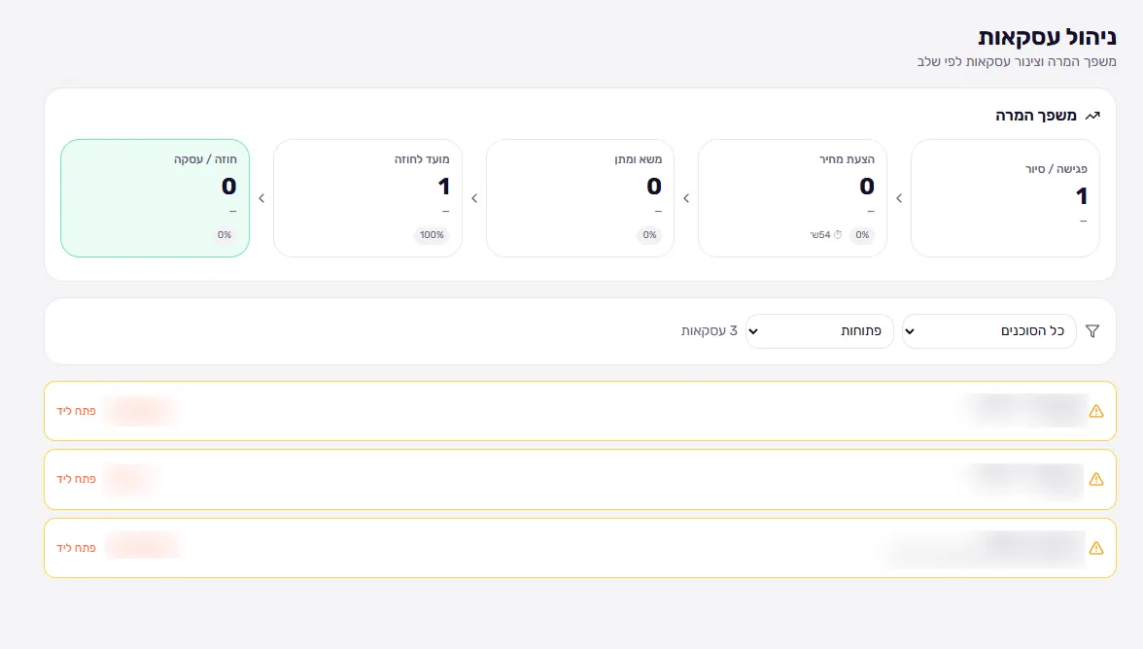This screenshot has width=1143, height=649.
Task: Open the bottom deal row card
Action: click(580, 548)
